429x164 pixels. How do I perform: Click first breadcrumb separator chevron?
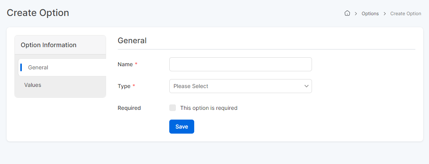(x=356, y=13)
